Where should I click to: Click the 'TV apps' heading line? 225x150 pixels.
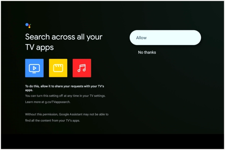pos(39,47)
